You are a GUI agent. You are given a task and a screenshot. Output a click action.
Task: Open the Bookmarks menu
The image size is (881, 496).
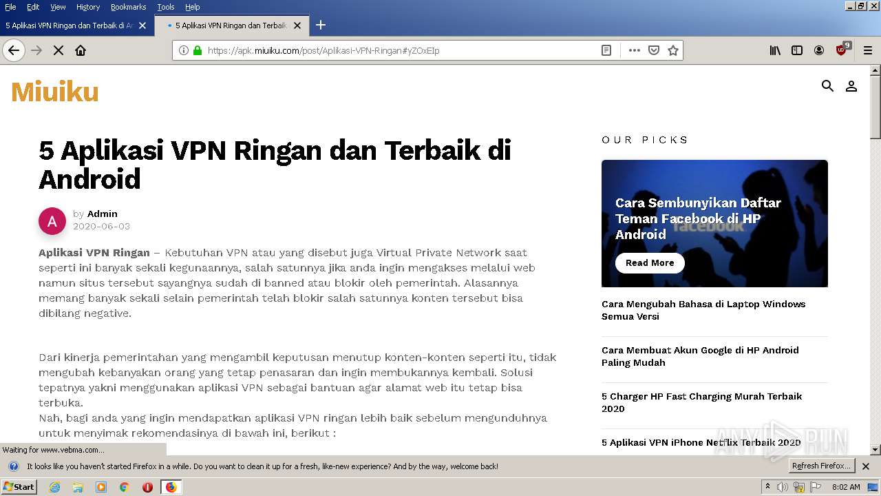coord(128,7)
